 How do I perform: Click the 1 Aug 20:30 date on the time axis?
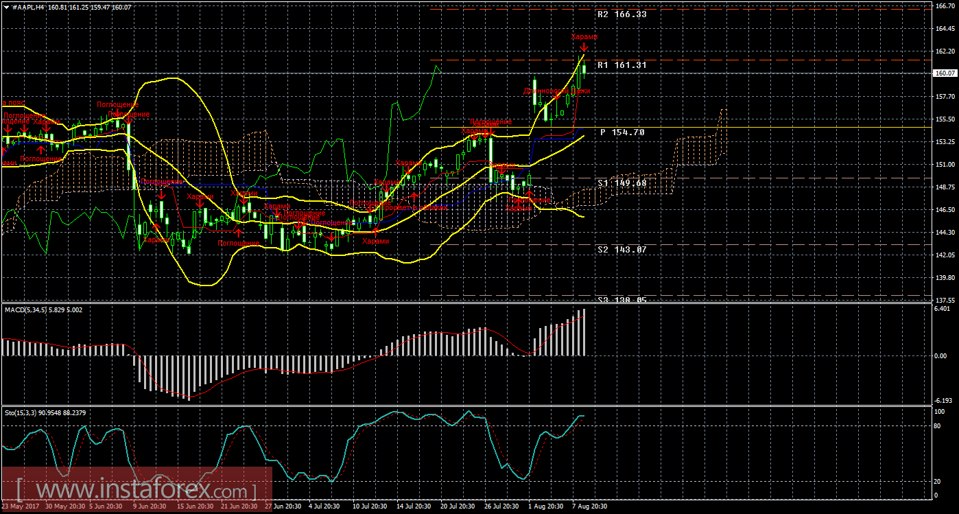point(545,506)
